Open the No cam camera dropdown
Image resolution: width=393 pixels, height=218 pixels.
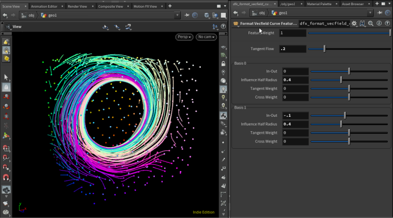(206, 37)
